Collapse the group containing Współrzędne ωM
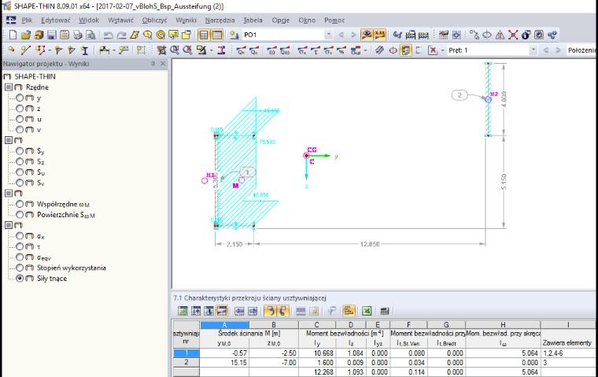This screenshot has height=377, width=598. (x=9, y=193)
